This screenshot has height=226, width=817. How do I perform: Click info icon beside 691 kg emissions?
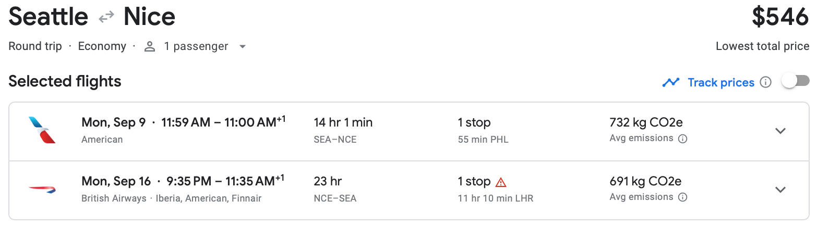tap(682, 197)
